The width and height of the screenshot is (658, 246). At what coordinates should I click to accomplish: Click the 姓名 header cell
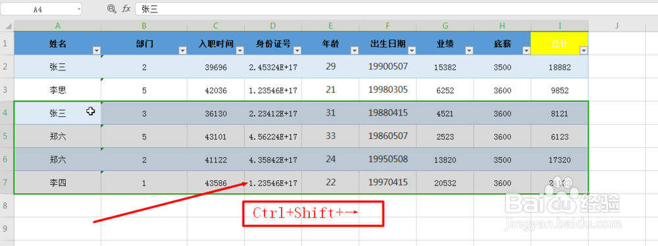[x=57, y=43]
